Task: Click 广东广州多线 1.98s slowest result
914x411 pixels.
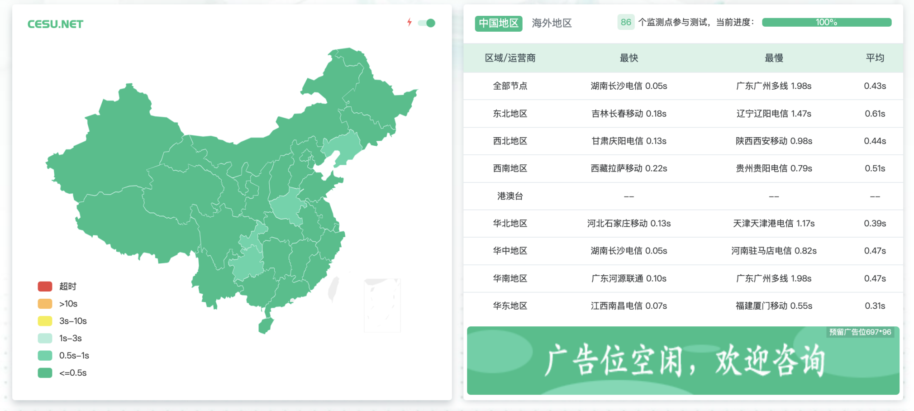Action: coord(774,86)
